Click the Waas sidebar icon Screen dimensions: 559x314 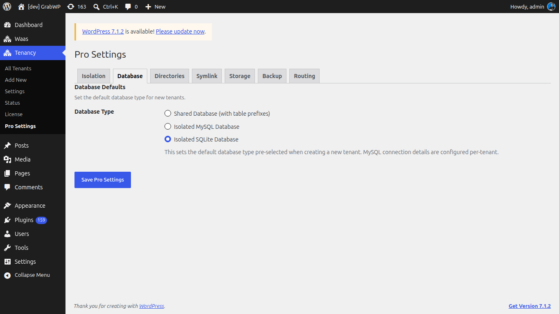[x=7, y=39]
